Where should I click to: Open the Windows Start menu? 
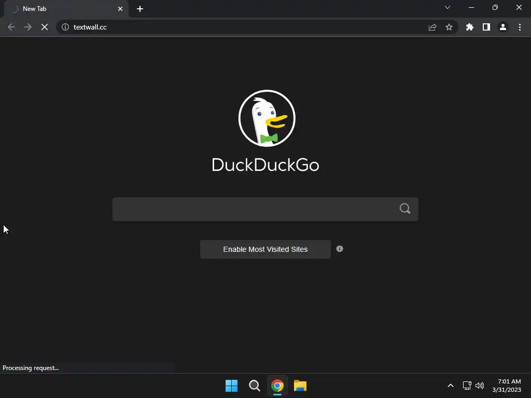point(232,386)
